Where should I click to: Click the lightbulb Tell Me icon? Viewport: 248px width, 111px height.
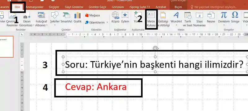[x=192, y=7]
